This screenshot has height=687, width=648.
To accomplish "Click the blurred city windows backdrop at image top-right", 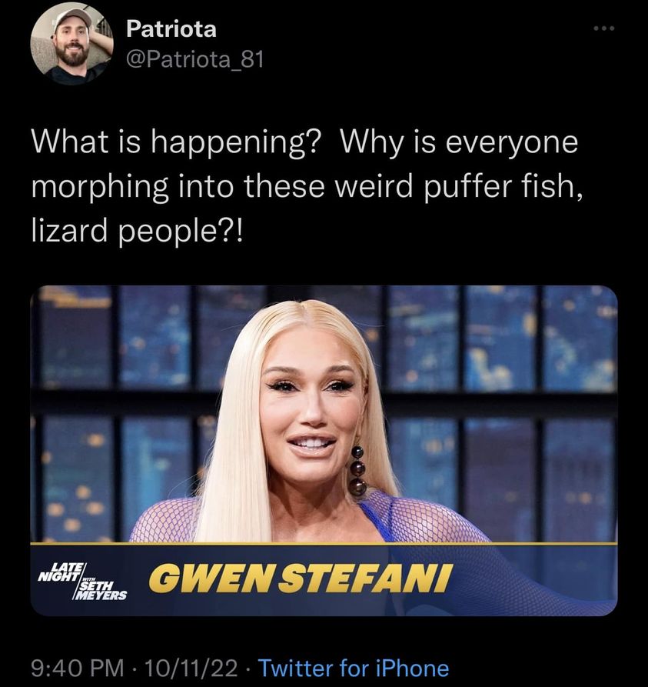I will pos(540,338).
